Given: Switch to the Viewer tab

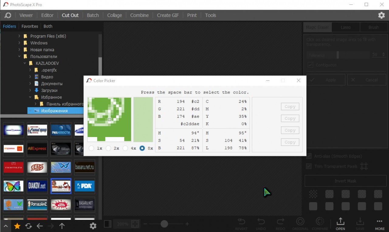Looking at the screenshot, I should 26,15.
